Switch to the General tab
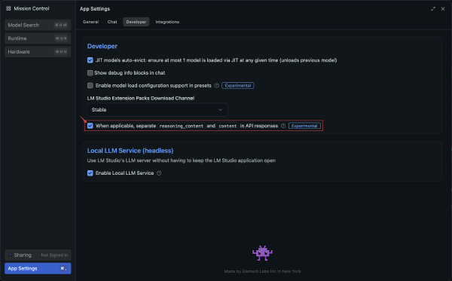The width and height of the screenshot is (452, 281). pyautogui.click(x=91, y=22)
